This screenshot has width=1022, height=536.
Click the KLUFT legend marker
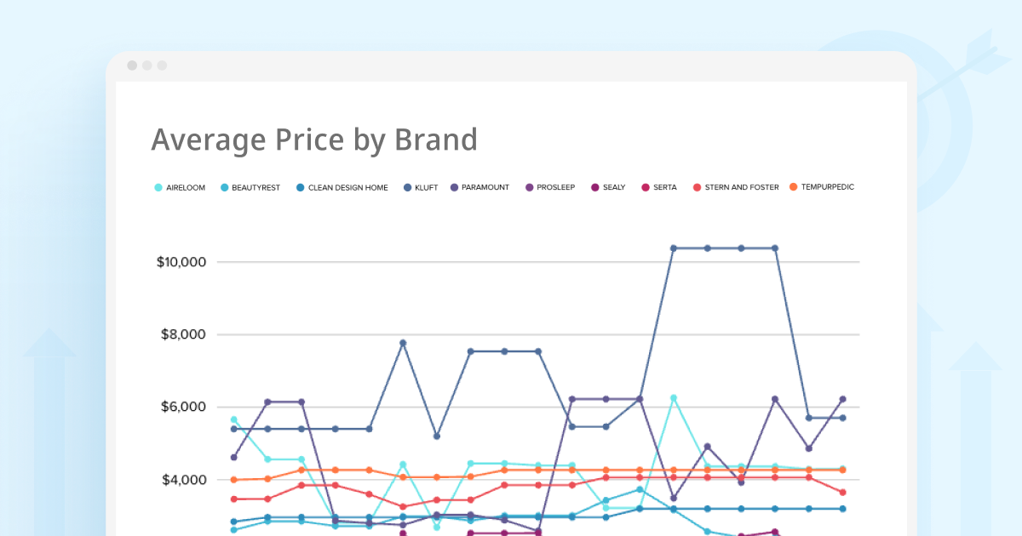tap(407, 187)
